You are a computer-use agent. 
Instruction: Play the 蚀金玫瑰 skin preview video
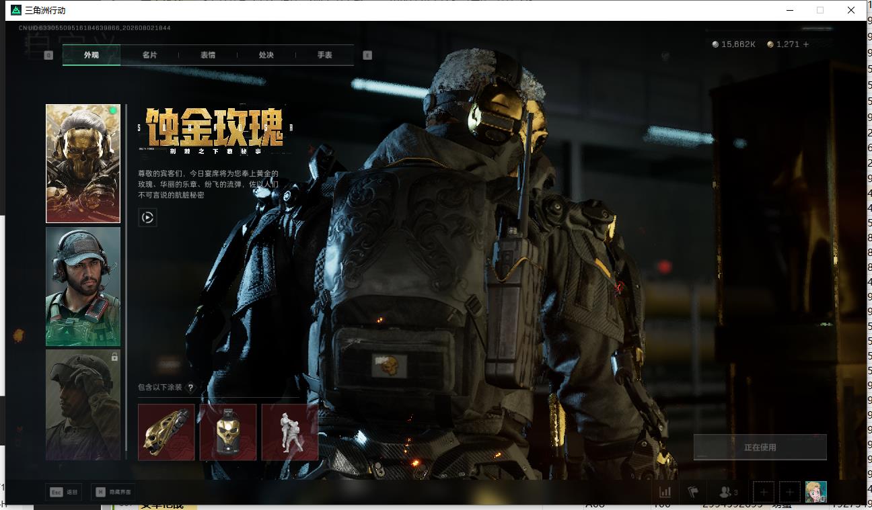click(x=148, y=217)
